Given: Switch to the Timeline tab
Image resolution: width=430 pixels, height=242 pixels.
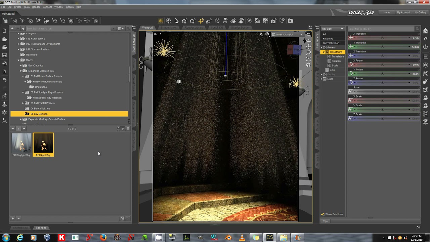Looking at the screenshot, I should (41, 228).
